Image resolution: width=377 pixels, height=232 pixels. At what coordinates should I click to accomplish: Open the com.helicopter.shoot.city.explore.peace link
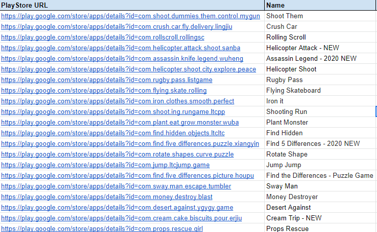(x=129, y=69)
